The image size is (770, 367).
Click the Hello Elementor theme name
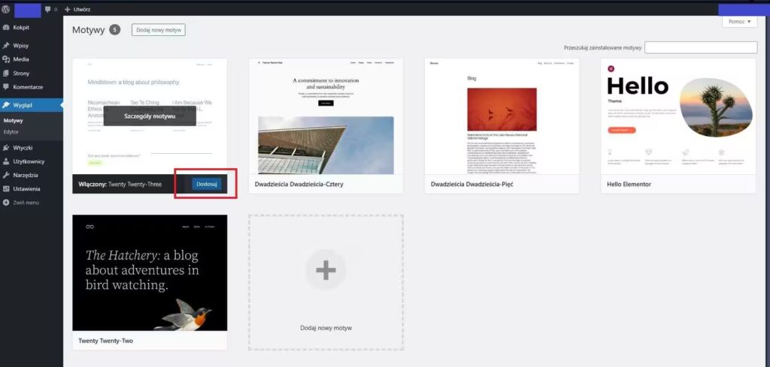tap(629, 184)
